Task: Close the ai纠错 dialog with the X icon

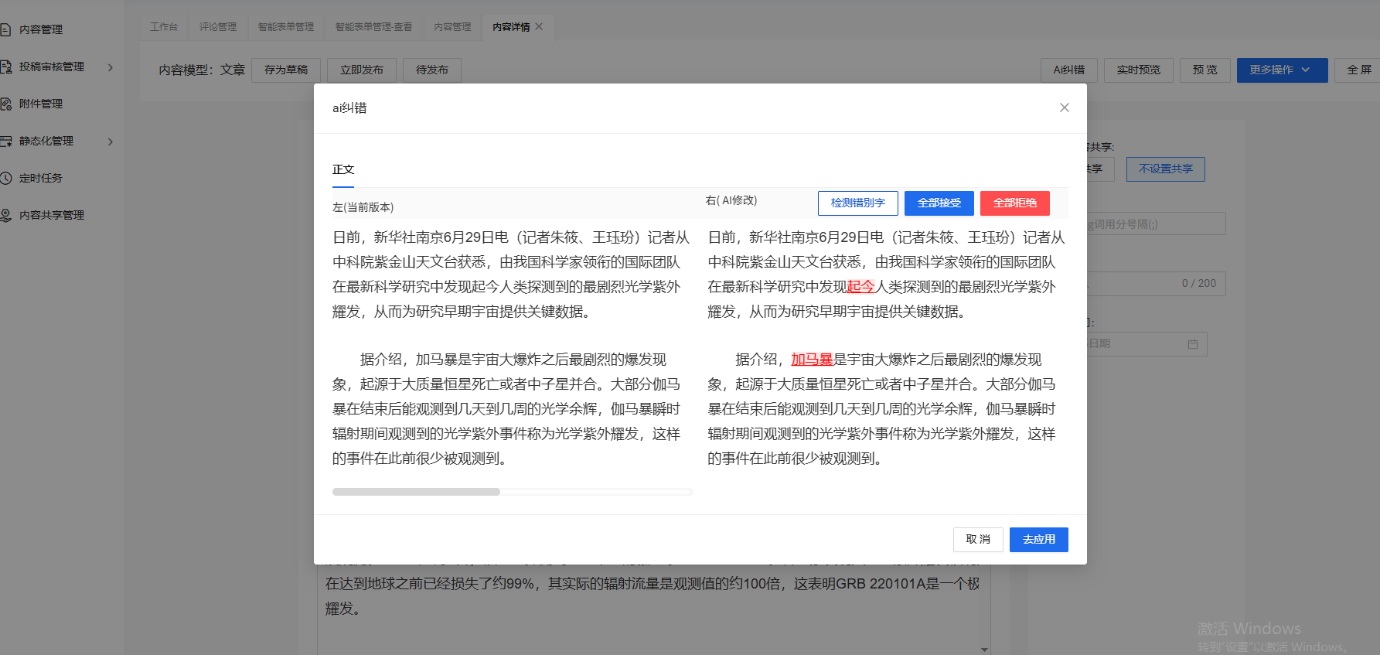Action: coord(1064,107)
